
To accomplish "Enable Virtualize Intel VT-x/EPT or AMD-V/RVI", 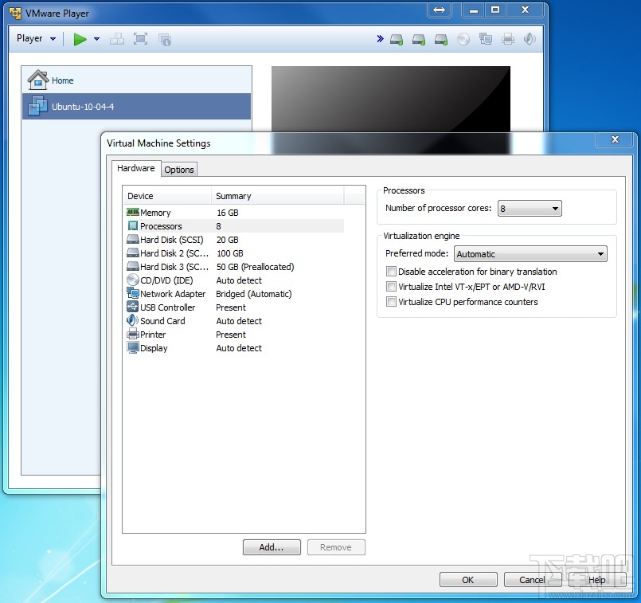I will tap(391, 286).
